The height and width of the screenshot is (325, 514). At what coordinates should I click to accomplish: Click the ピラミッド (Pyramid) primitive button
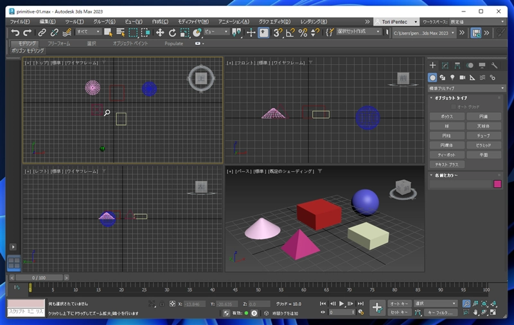(484, 145)
